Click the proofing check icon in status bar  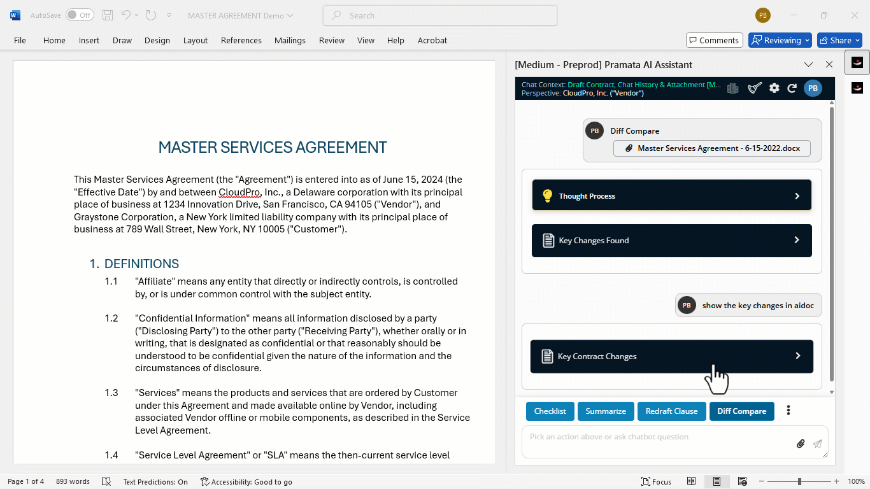pyautogui.click(x=106, y=481)
